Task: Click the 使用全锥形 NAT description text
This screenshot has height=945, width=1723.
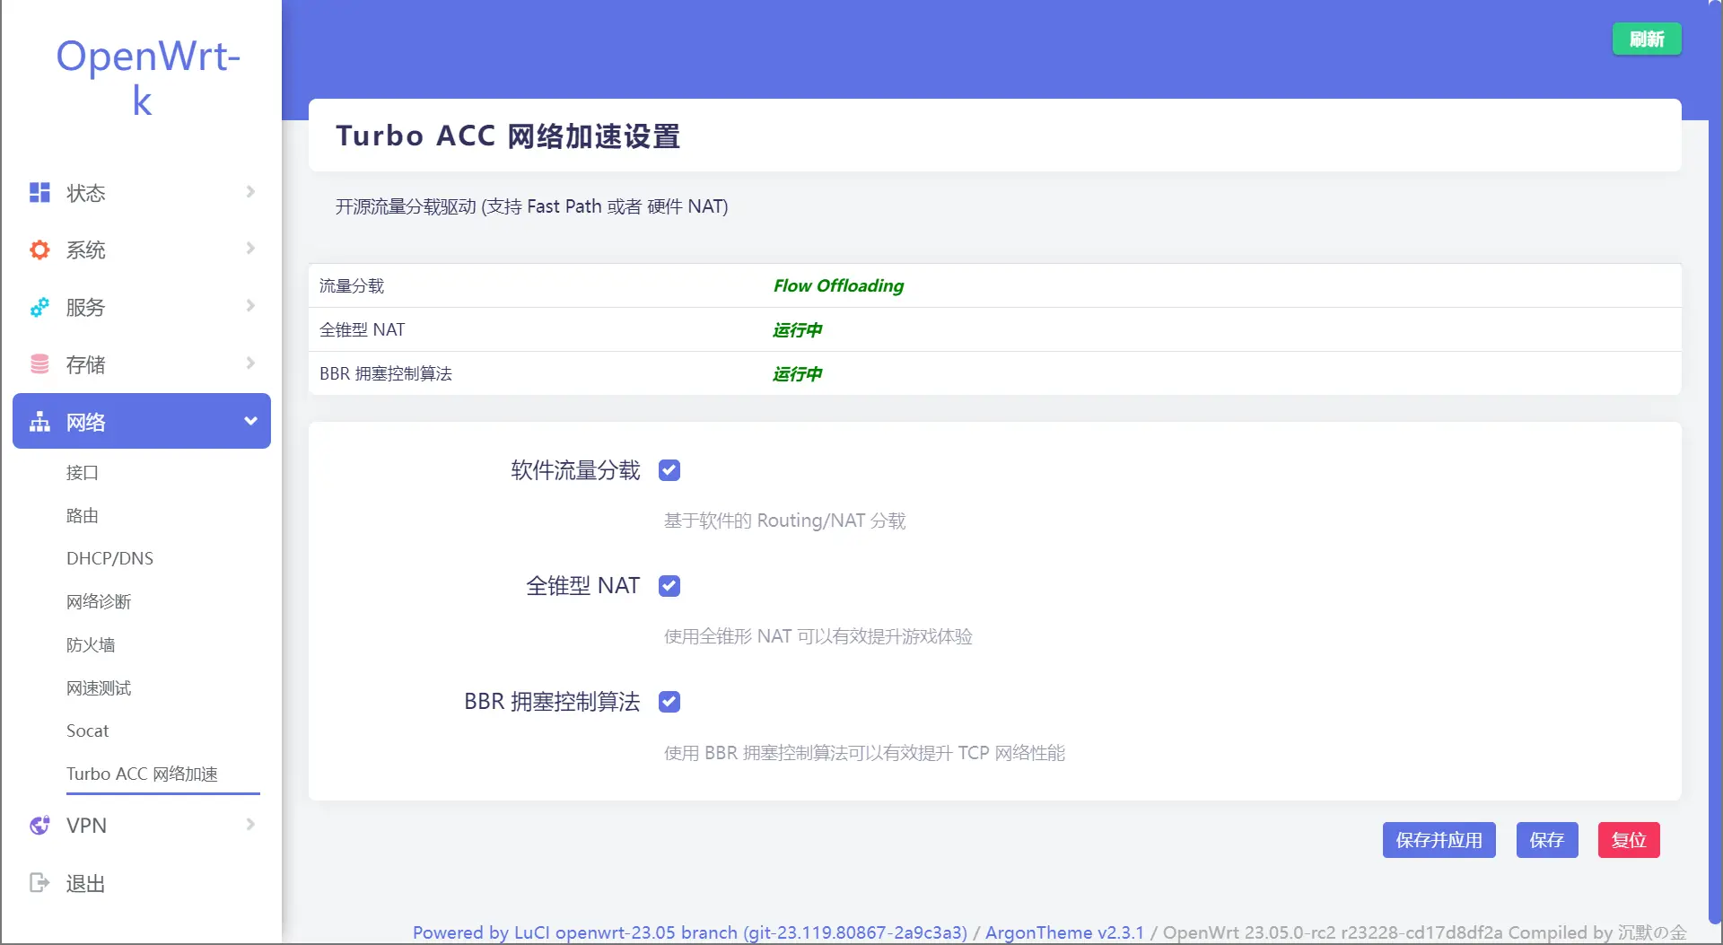Action: 818,636
